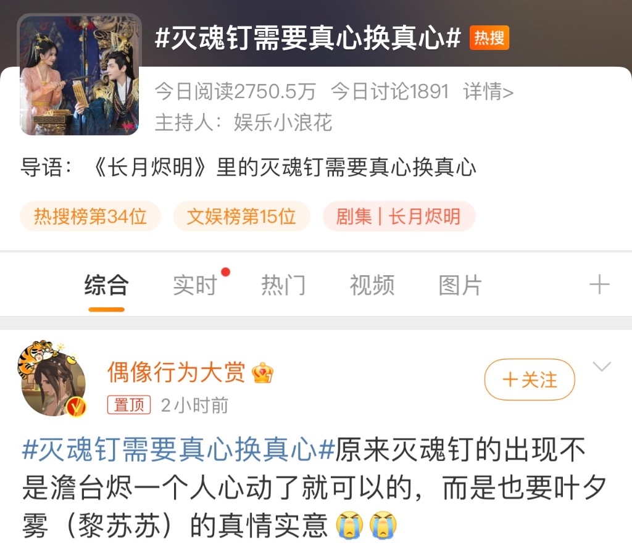Click the orange V verification badge on avatar

pyautogui.click(x=76, y=407)
